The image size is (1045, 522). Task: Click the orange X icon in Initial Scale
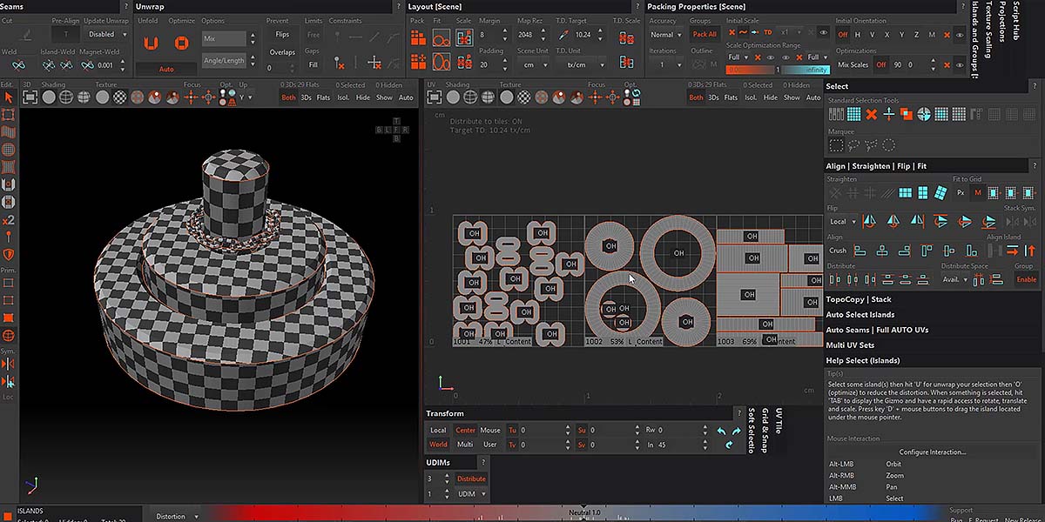click(732, 32)
